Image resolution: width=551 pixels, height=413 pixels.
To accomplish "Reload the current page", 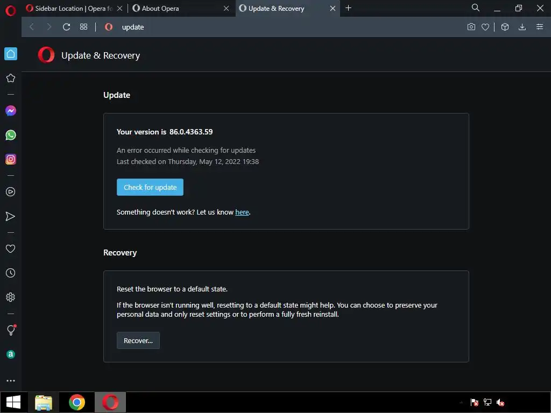I will (x=66, y=27).
